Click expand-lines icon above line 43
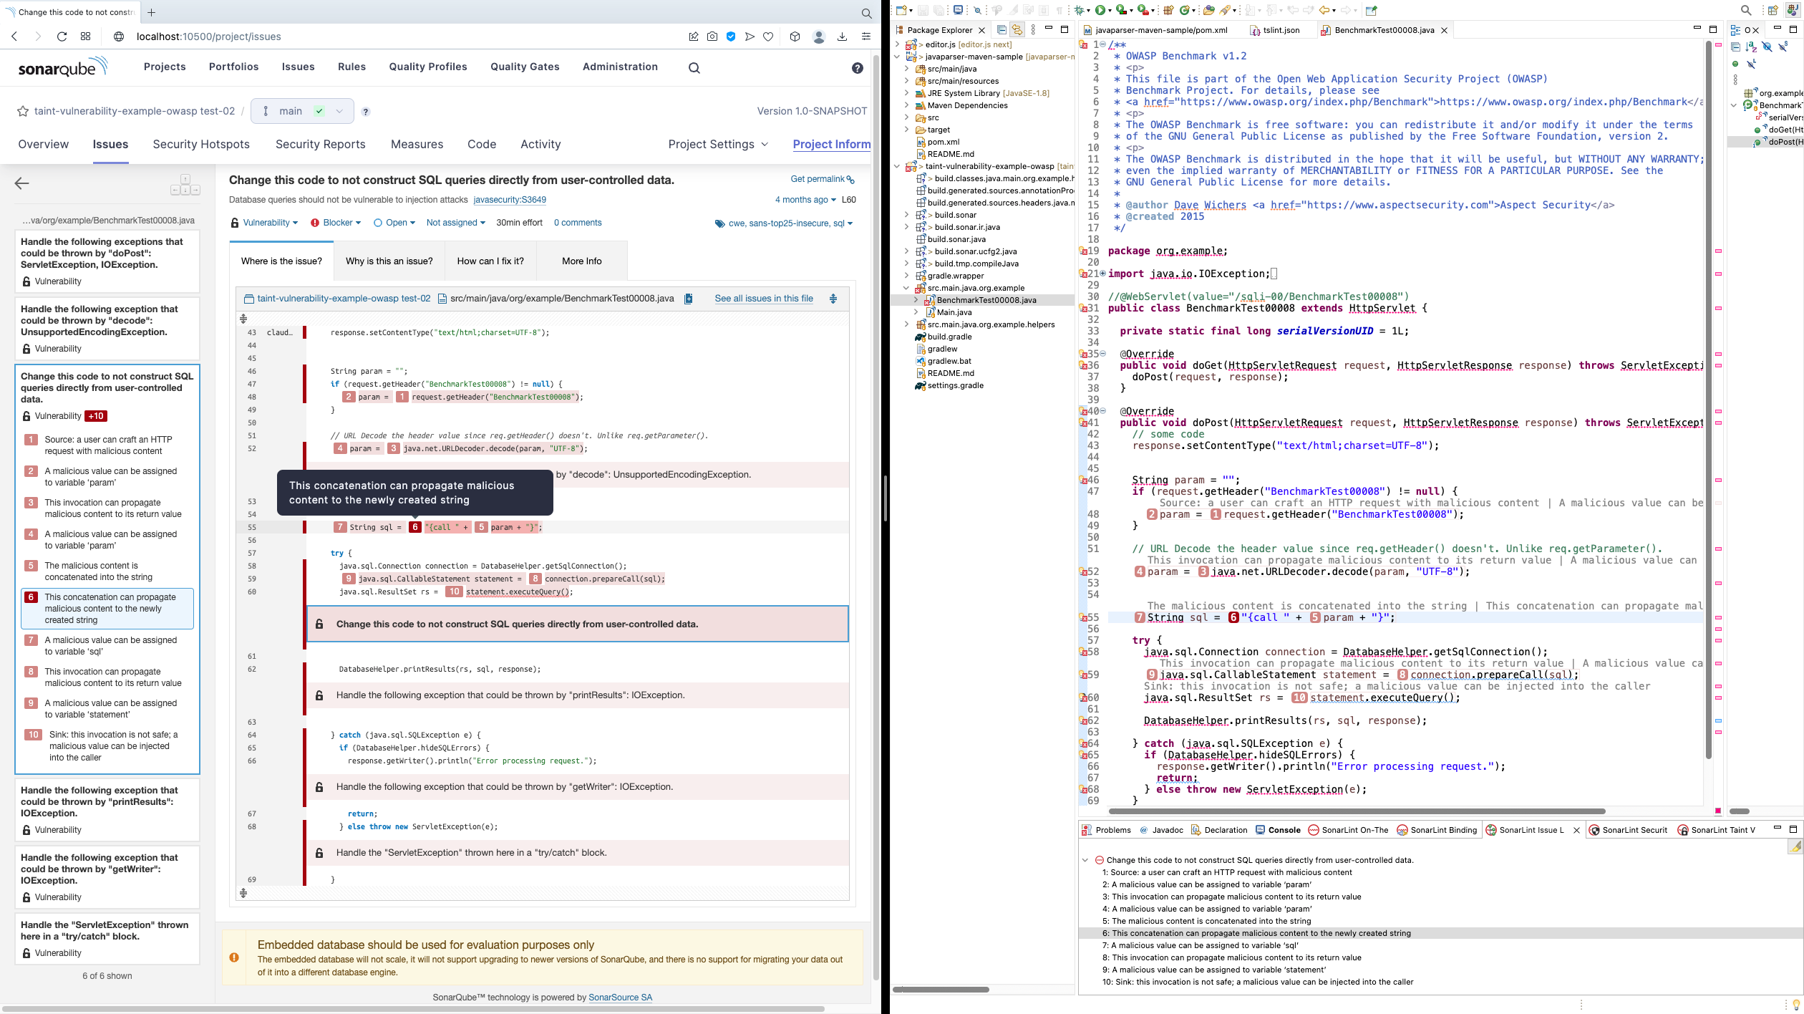Image resolution: width=1804 pixels, height=1014 pixels. tap(243, 319)
